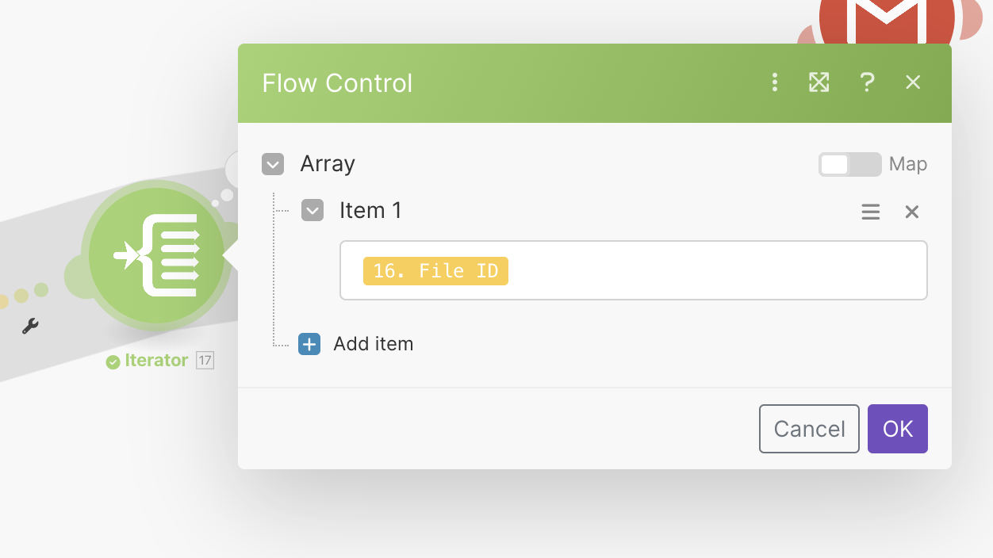Confirm with the OK button
993x558 pixels.
(897, 429)
